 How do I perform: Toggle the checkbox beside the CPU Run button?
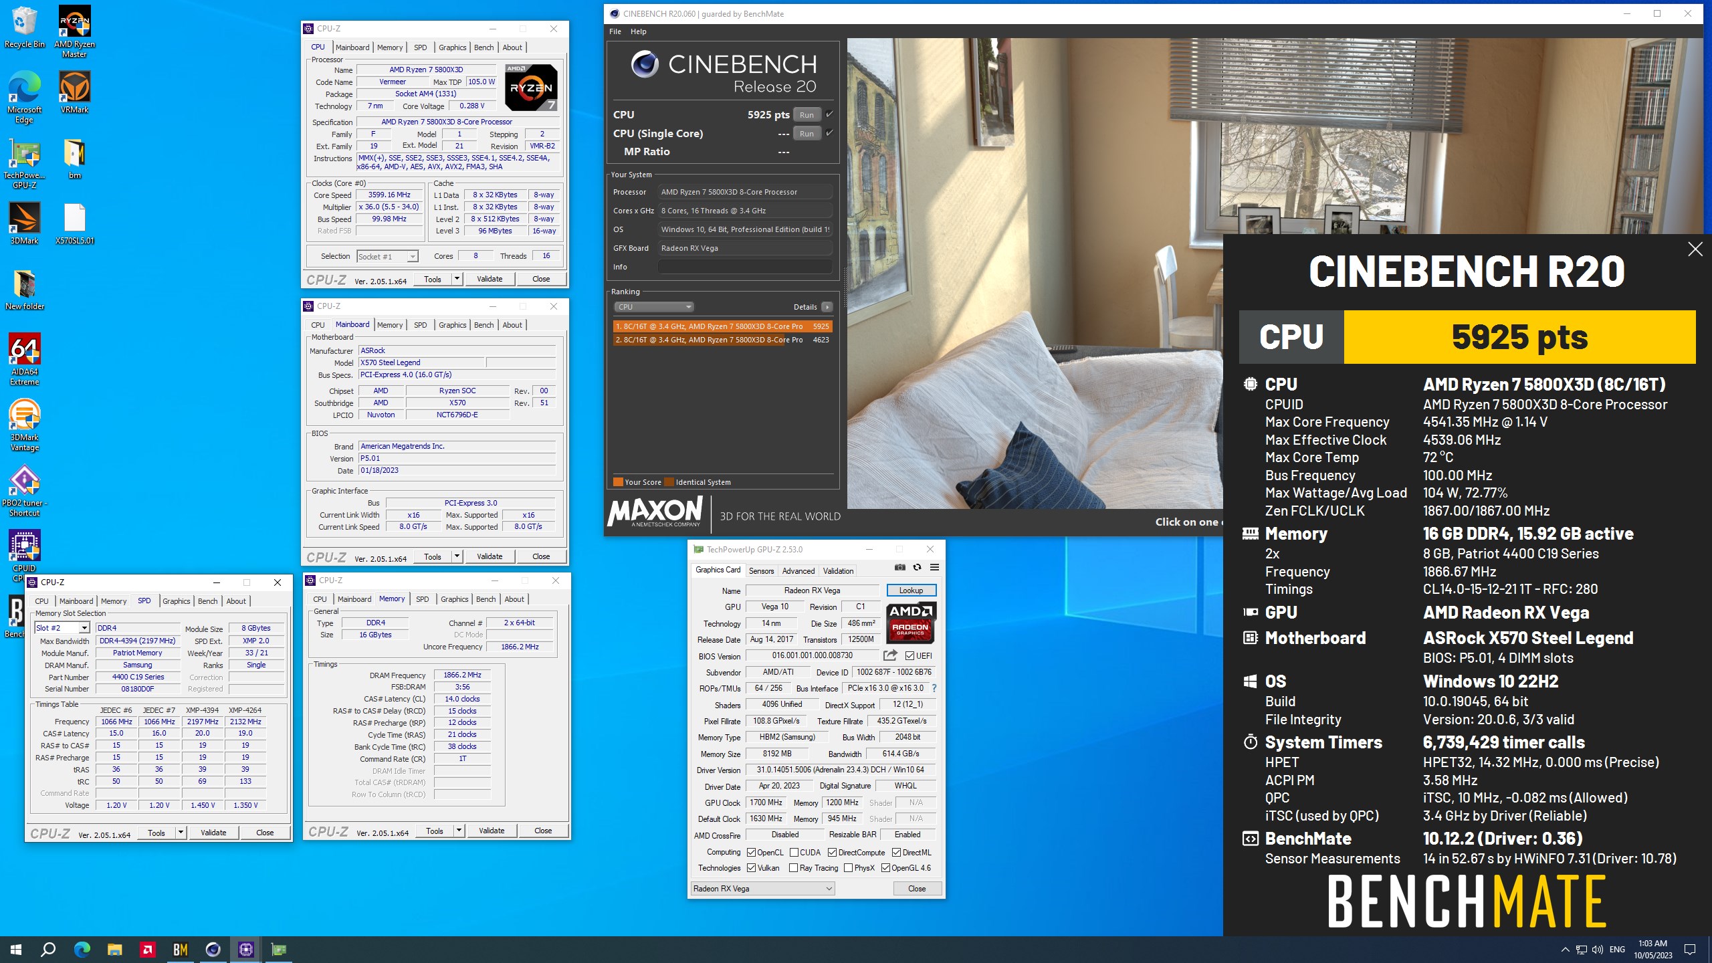coord(829,114)
